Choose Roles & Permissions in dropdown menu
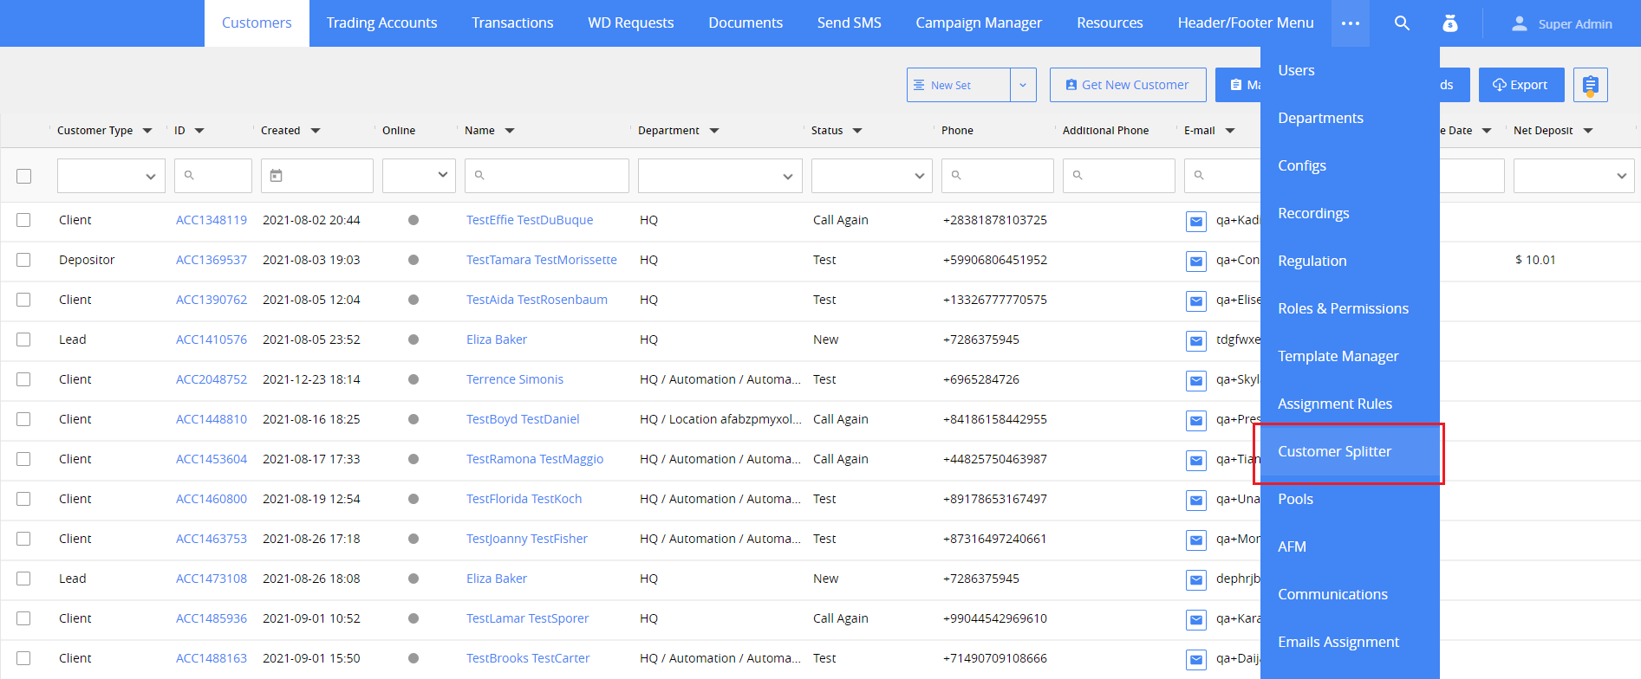1641x679 pixels. pyautogui.click(x=1343, y=308)
